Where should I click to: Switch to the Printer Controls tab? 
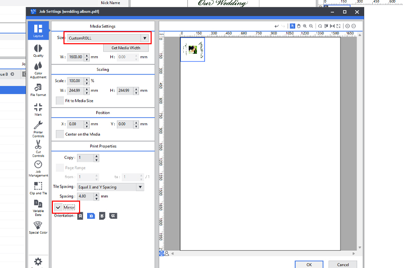point(38,128)
